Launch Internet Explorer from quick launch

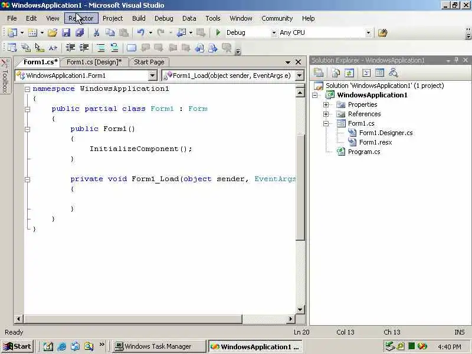tap(62, 347)
